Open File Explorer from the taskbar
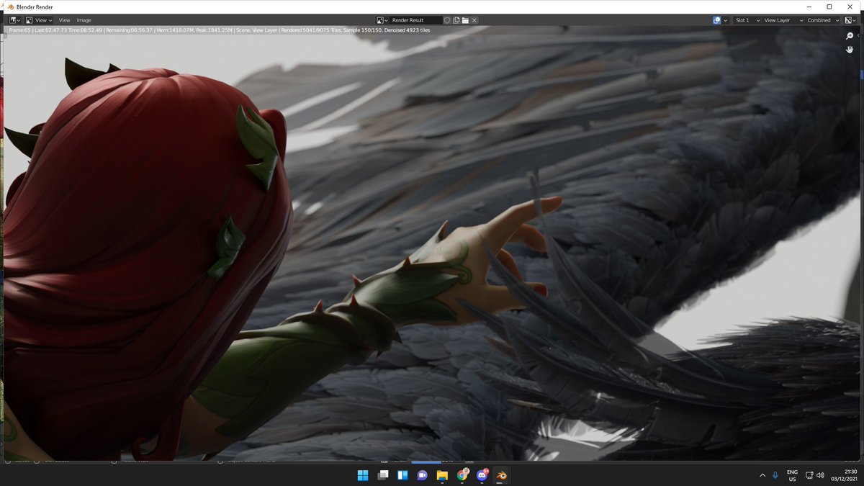This screenshot has width=864, height=486. pyautogui.click(x=442, y=475)
